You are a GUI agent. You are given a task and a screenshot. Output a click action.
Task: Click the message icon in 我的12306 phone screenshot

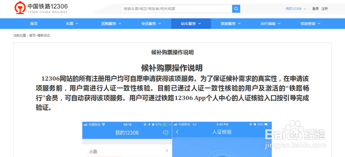[166, 133]
